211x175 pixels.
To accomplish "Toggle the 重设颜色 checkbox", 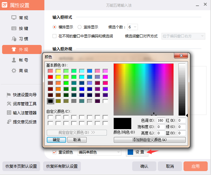I will (x=54, y=152).
